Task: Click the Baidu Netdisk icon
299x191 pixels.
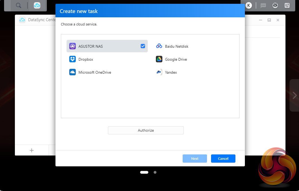Action: coord(159,46)
